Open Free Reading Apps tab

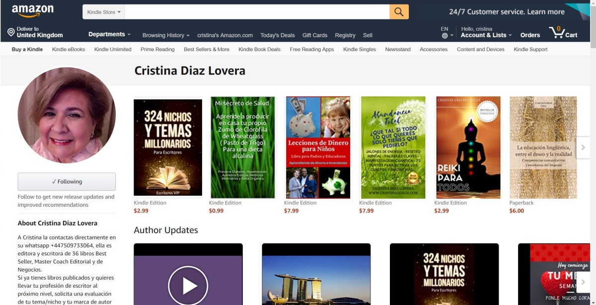tap(312, 49)
